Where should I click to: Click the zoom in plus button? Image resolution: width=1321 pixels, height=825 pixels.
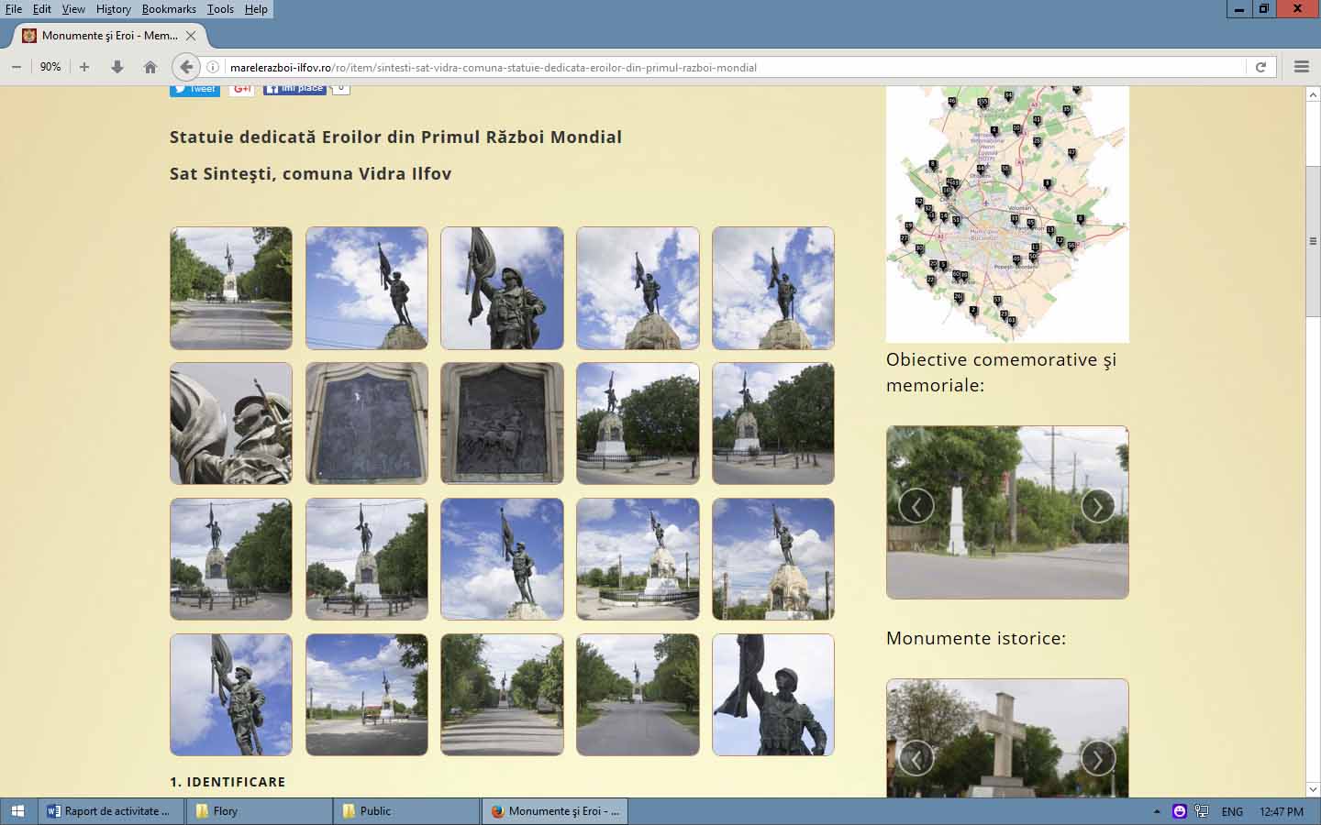click(84, 67)
